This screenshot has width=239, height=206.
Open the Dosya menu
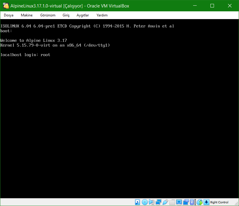click(9, 15)
